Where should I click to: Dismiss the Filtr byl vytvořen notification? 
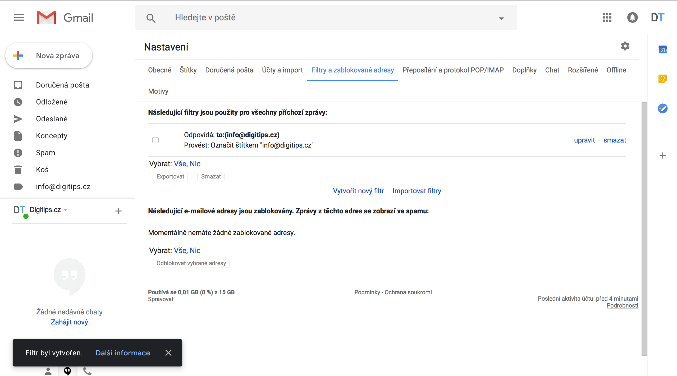click(x=169, y=353)
